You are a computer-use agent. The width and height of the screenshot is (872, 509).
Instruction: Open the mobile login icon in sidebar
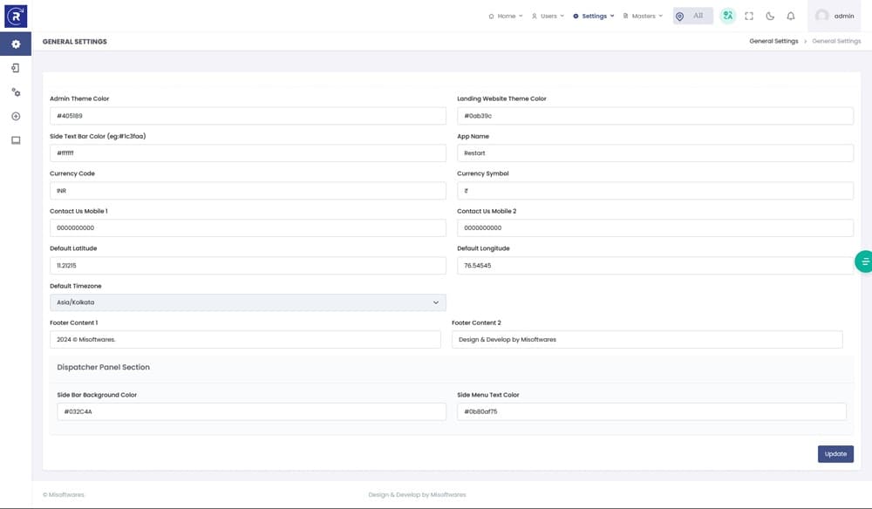pos(16,68)
